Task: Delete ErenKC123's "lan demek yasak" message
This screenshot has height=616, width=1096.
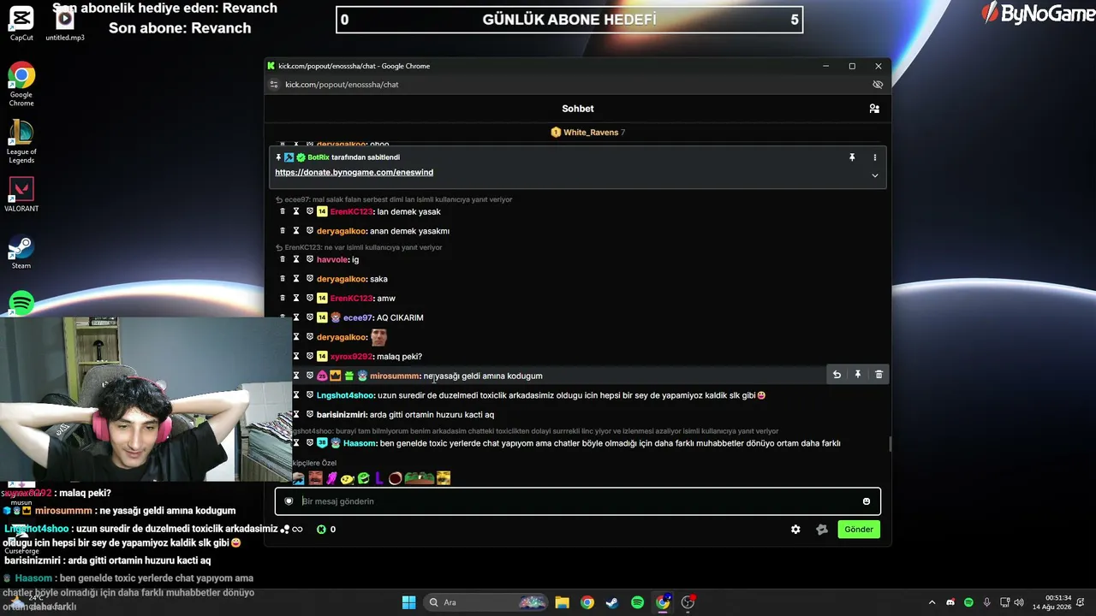Action: click(283, 211)
